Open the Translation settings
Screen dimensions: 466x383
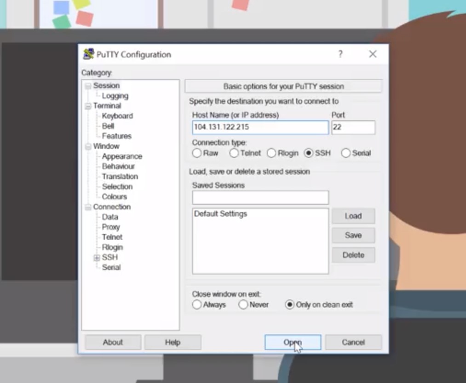pyautogui.click(x=120, y=176)
